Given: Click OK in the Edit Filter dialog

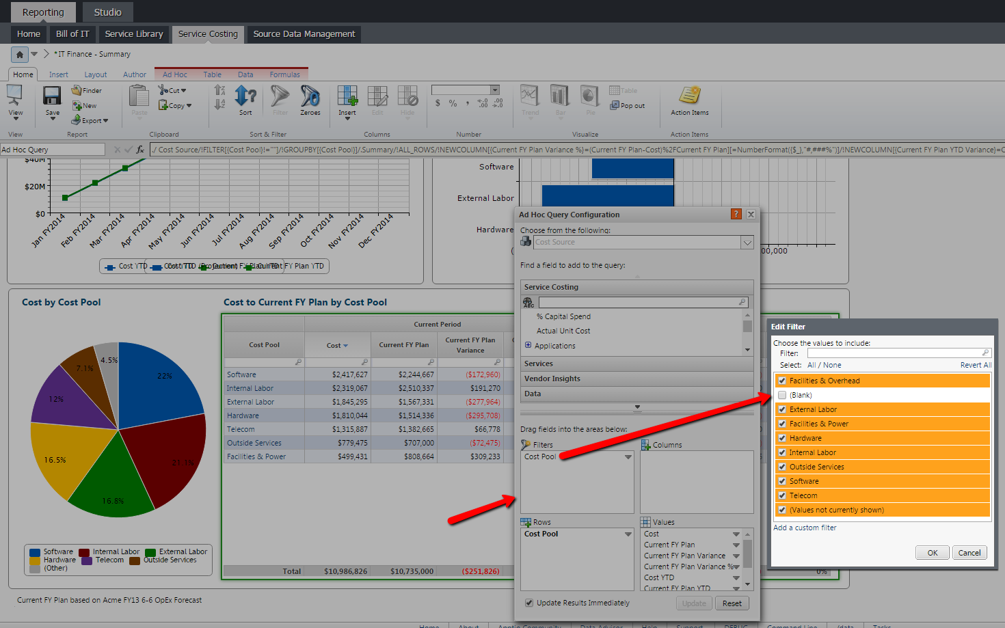Looking at the screenshot, I should coord(932,553).
